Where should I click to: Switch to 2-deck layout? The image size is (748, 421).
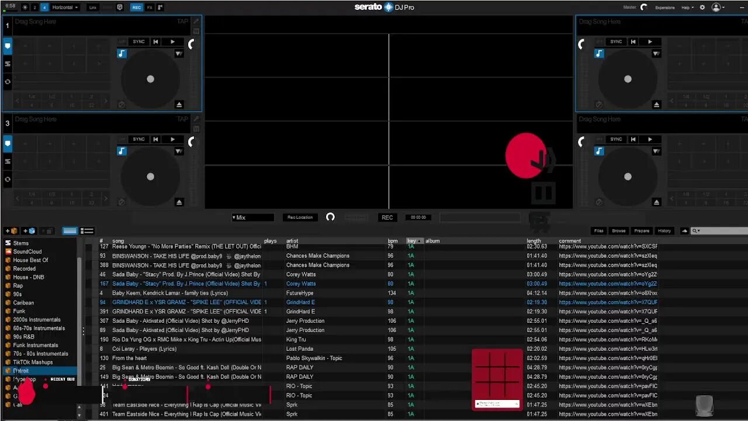(x=34, y=8)
